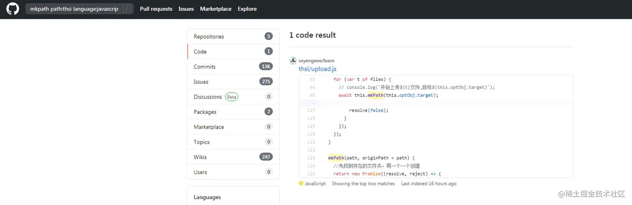Click the sxyengene user avatar
Image resolution: width=632 pixels, height=205 pixels.
(x=293, y=60)
